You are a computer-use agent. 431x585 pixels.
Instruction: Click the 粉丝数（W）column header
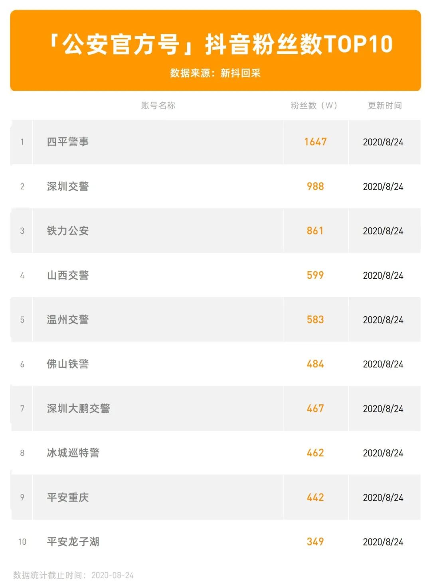click(x=314, y=106)
